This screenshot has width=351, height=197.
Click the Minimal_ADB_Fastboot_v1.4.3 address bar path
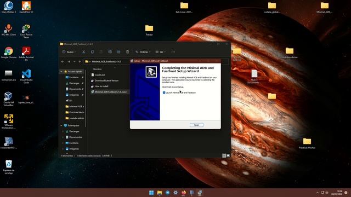[x=106, y=62]
